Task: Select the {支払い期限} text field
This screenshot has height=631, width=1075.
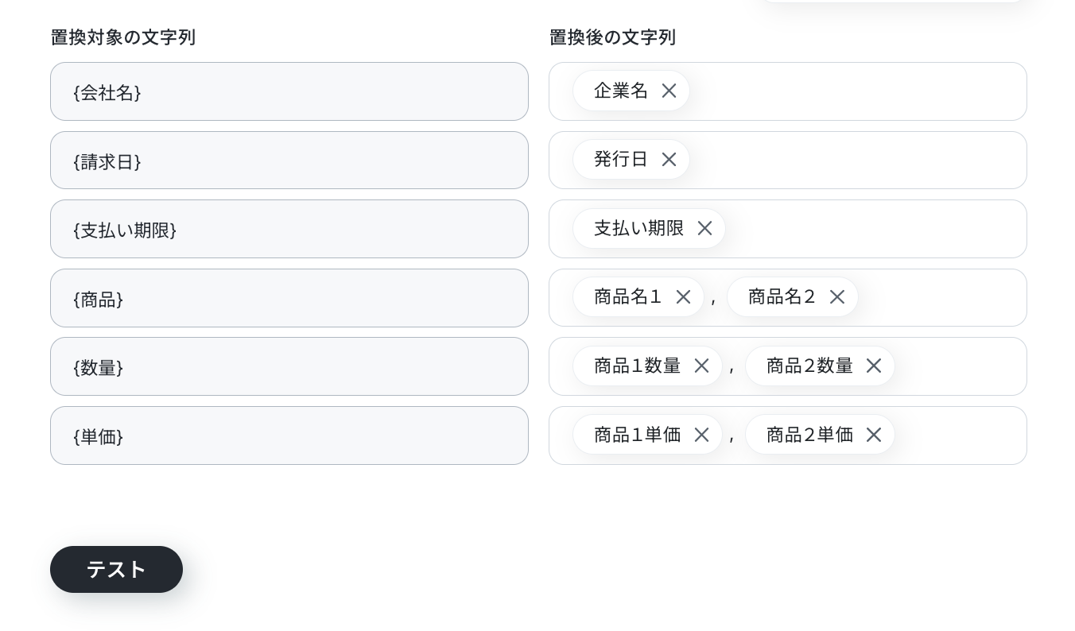Action: point(289,229)
